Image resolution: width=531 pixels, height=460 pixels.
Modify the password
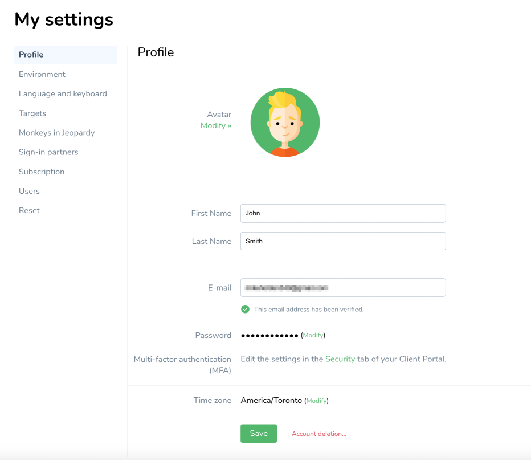[x=313, y=336]
